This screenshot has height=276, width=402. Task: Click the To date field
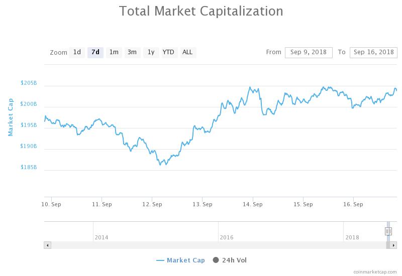click(373, 52)
